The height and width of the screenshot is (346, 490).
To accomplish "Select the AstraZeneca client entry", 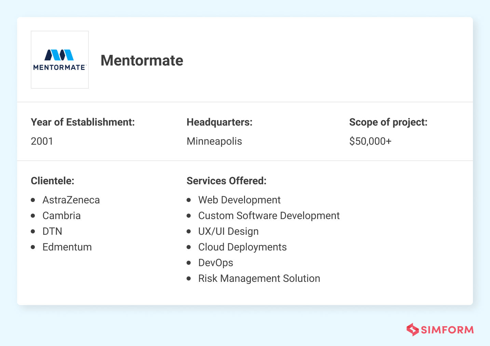I will point(71,200).
